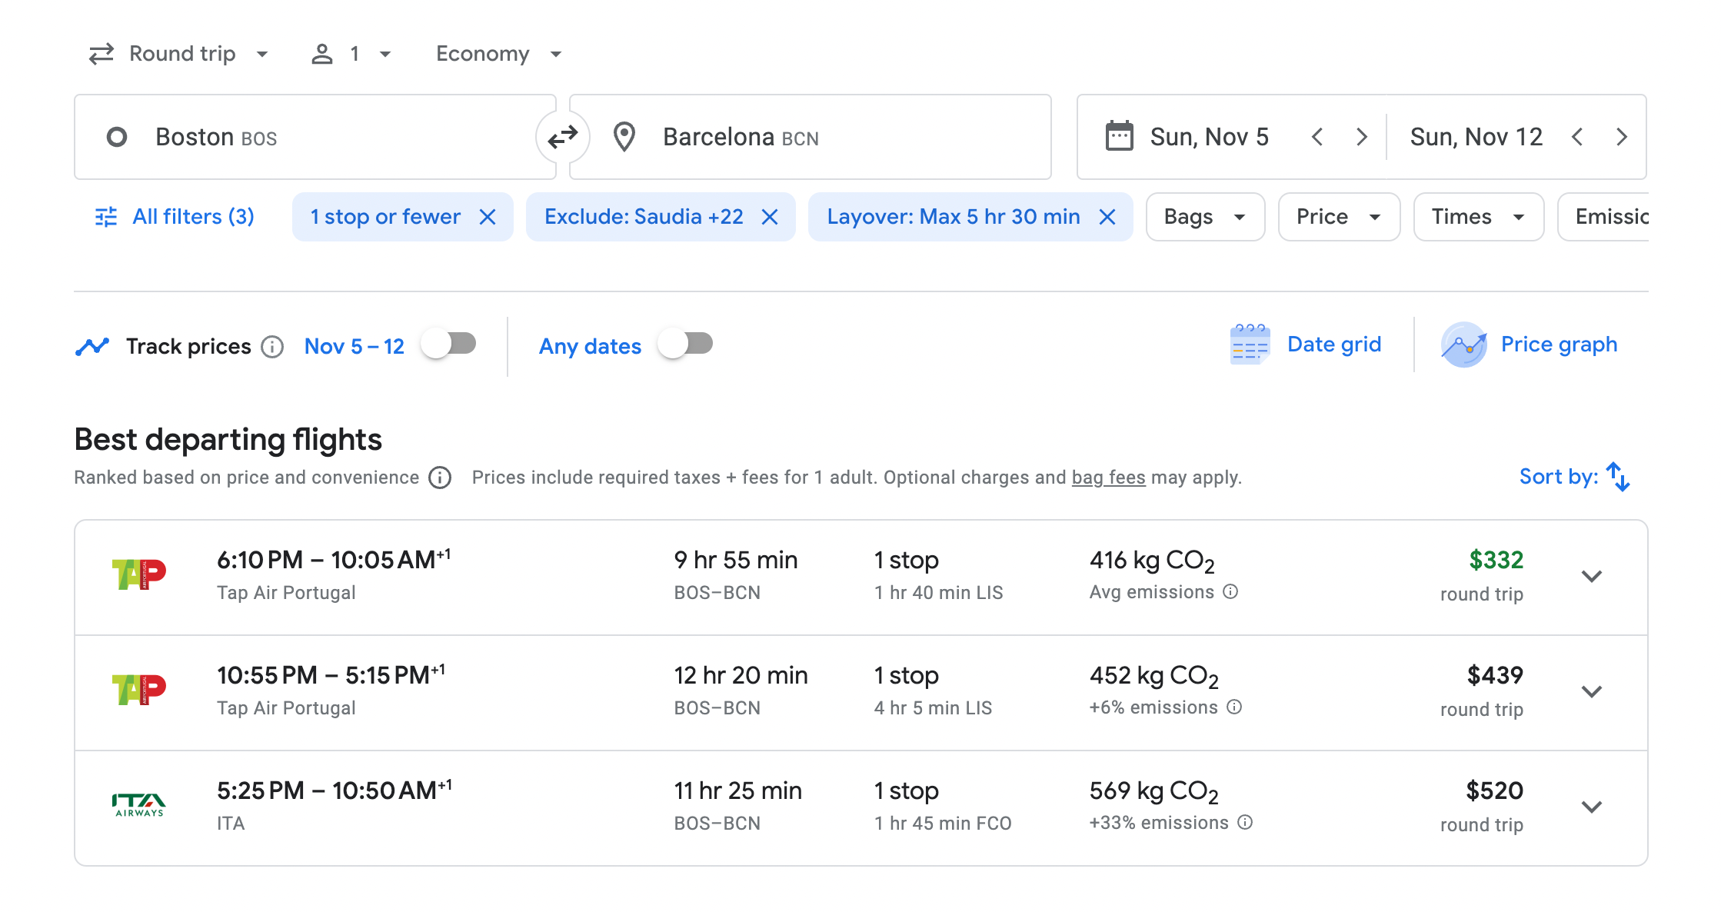Remove the Exclude Saudia airlines filter
Viewport: 1721px width, 912px height.
click(770, 217)
